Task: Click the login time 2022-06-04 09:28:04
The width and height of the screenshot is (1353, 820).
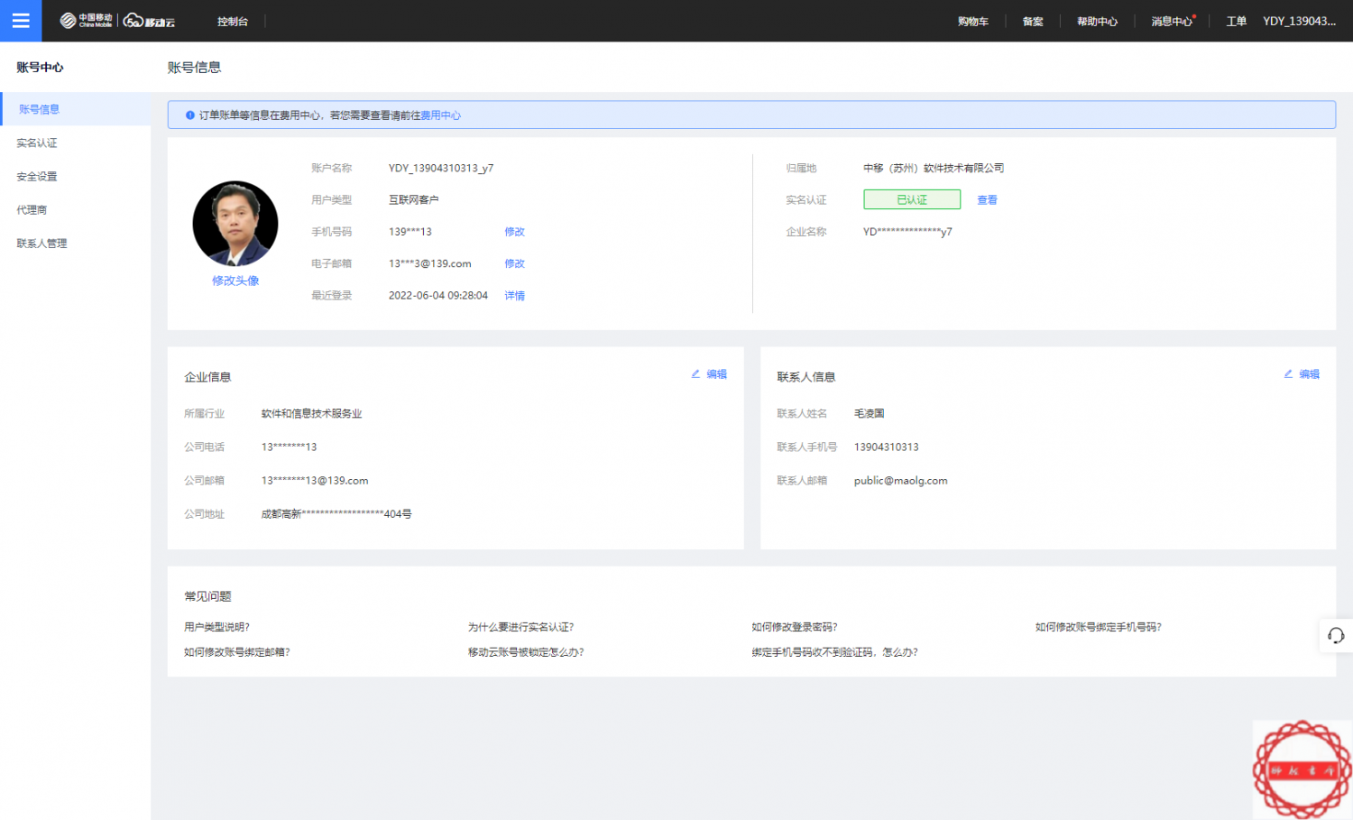Action: (x=438, y=295)
